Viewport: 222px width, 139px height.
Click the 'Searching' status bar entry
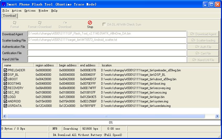pyautogui.click(x=70, y=129)
